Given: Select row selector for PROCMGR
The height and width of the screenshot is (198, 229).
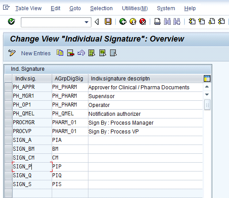Looking at the screenshot, I should tap(8, 122).
